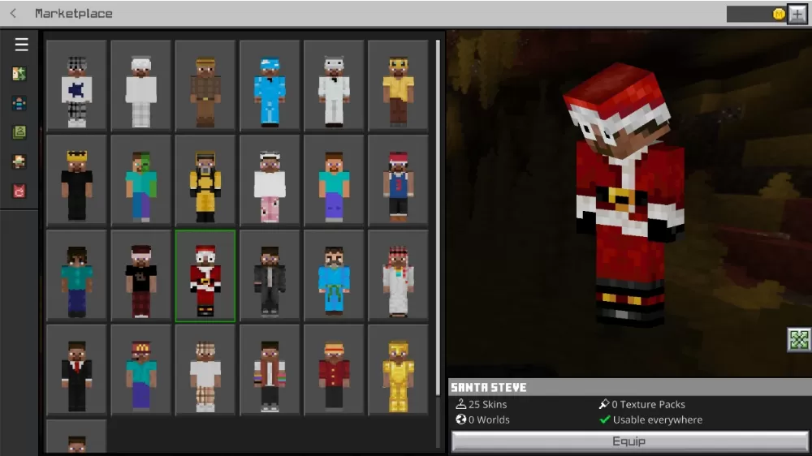
Task: Equip the Santa Steve skin
Action: (x=629, y=441)
